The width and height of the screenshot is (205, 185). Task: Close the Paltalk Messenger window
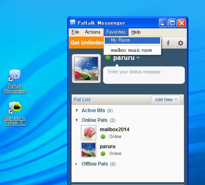click(x=182, y=23)
